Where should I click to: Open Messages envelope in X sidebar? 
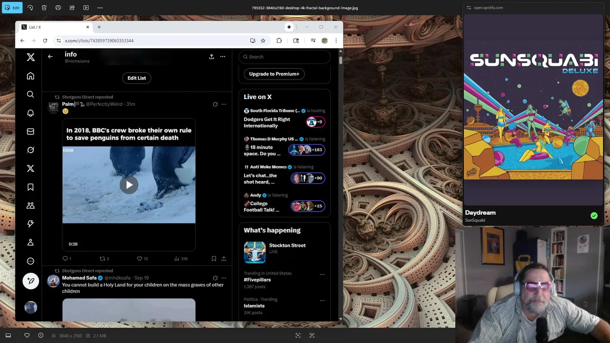(x=30, y=131)
